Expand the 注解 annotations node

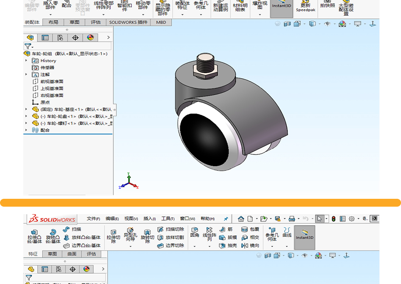(x=26, y=74)
